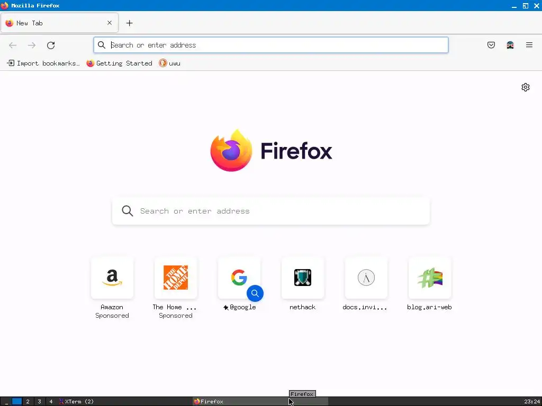The height and width of the screenshot is (406, 542).
Task: Reload the current page
Action: coord(51,45)
